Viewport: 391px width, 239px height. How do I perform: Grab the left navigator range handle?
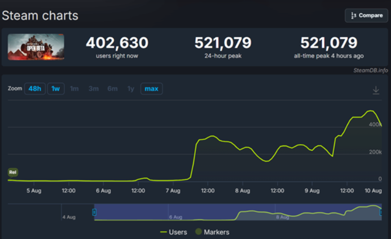(94, 212)
